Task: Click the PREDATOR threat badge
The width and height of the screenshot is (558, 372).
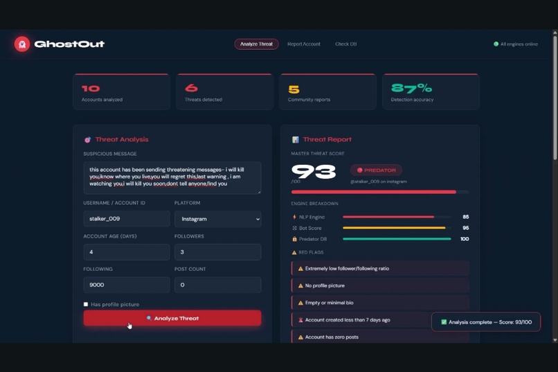Action: pos(377,170)
